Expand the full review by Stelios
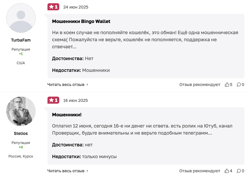This screenshot has width=248, height=177. tap(68, 171)
